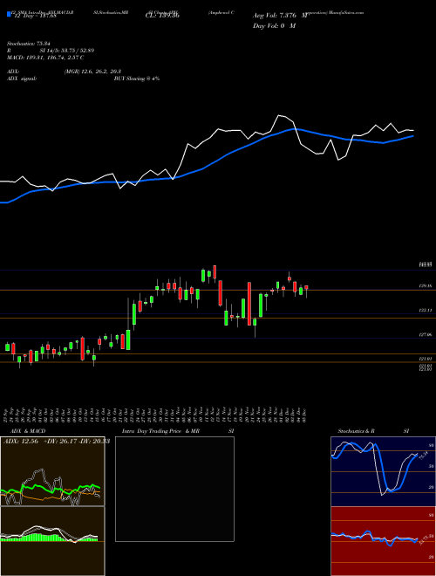Click the 133.11 price axis label
This screenshot has width=436, height=576.
[x=425, y=311]
